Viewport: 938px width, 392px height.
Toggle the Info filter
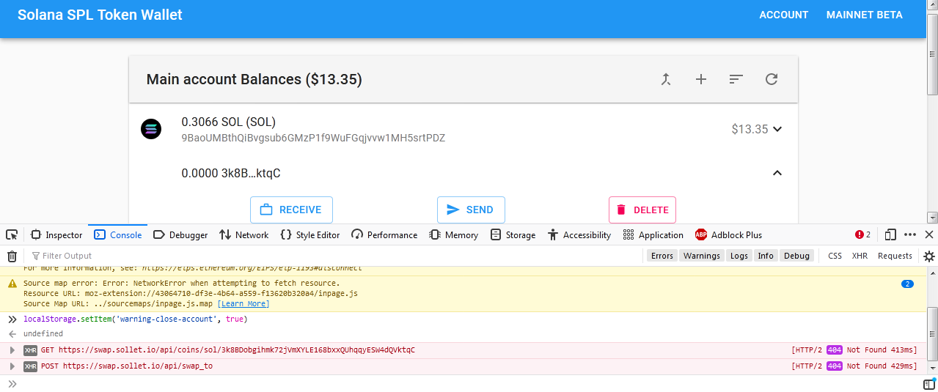pos(766,256)
